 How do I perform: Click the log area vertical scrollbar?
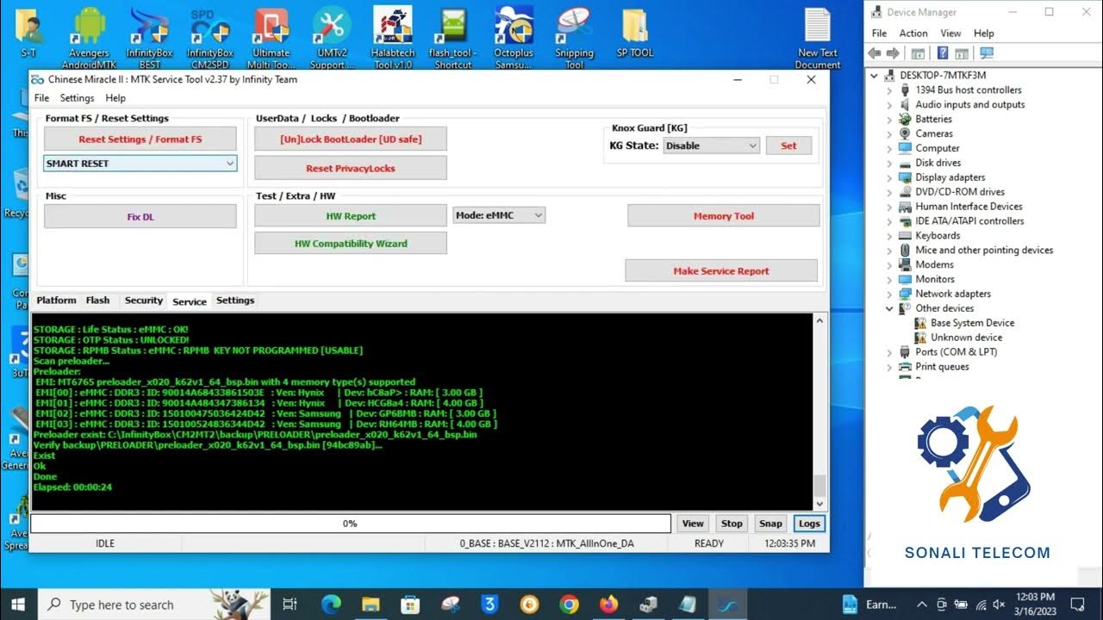(819, 412)
